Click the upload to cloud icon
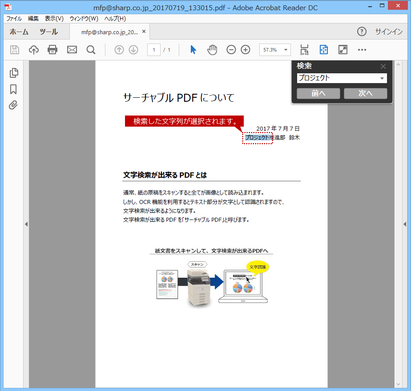The width and height of the screenshot is (411, 391). click(x=34, y=50)
